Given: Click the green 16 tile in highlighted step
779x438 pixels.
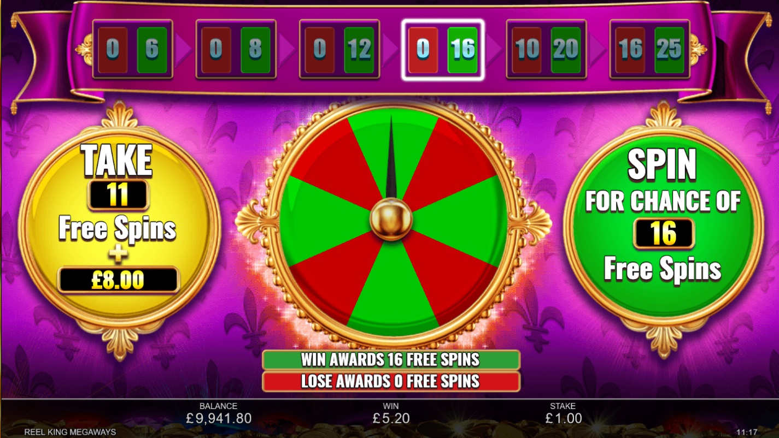Looking at the screenshot, I should [x=462, y=50].
